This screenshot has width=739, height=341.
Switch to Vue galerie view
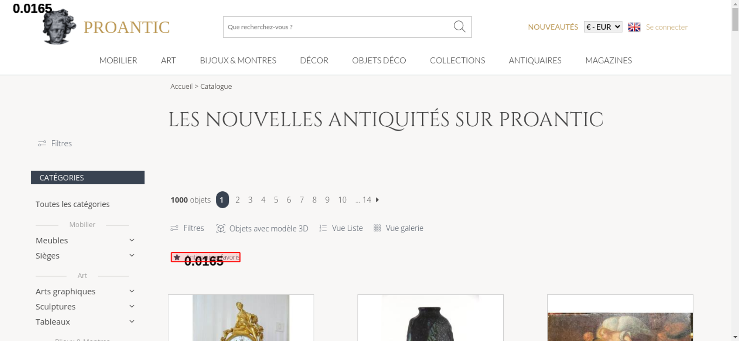[398, 228]
